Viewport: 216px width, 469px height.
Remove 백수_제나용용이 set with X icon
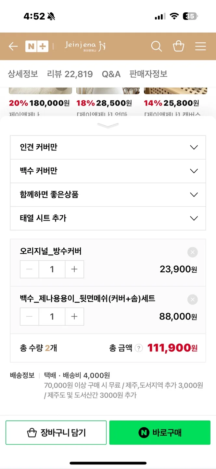[x=193, y=299]
